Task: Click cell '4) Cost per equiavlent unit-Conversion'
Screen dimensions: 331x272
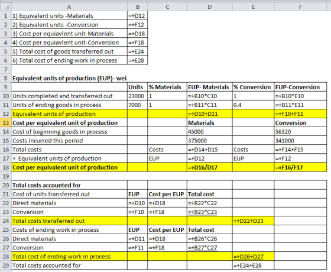Action: click(69, 43)
